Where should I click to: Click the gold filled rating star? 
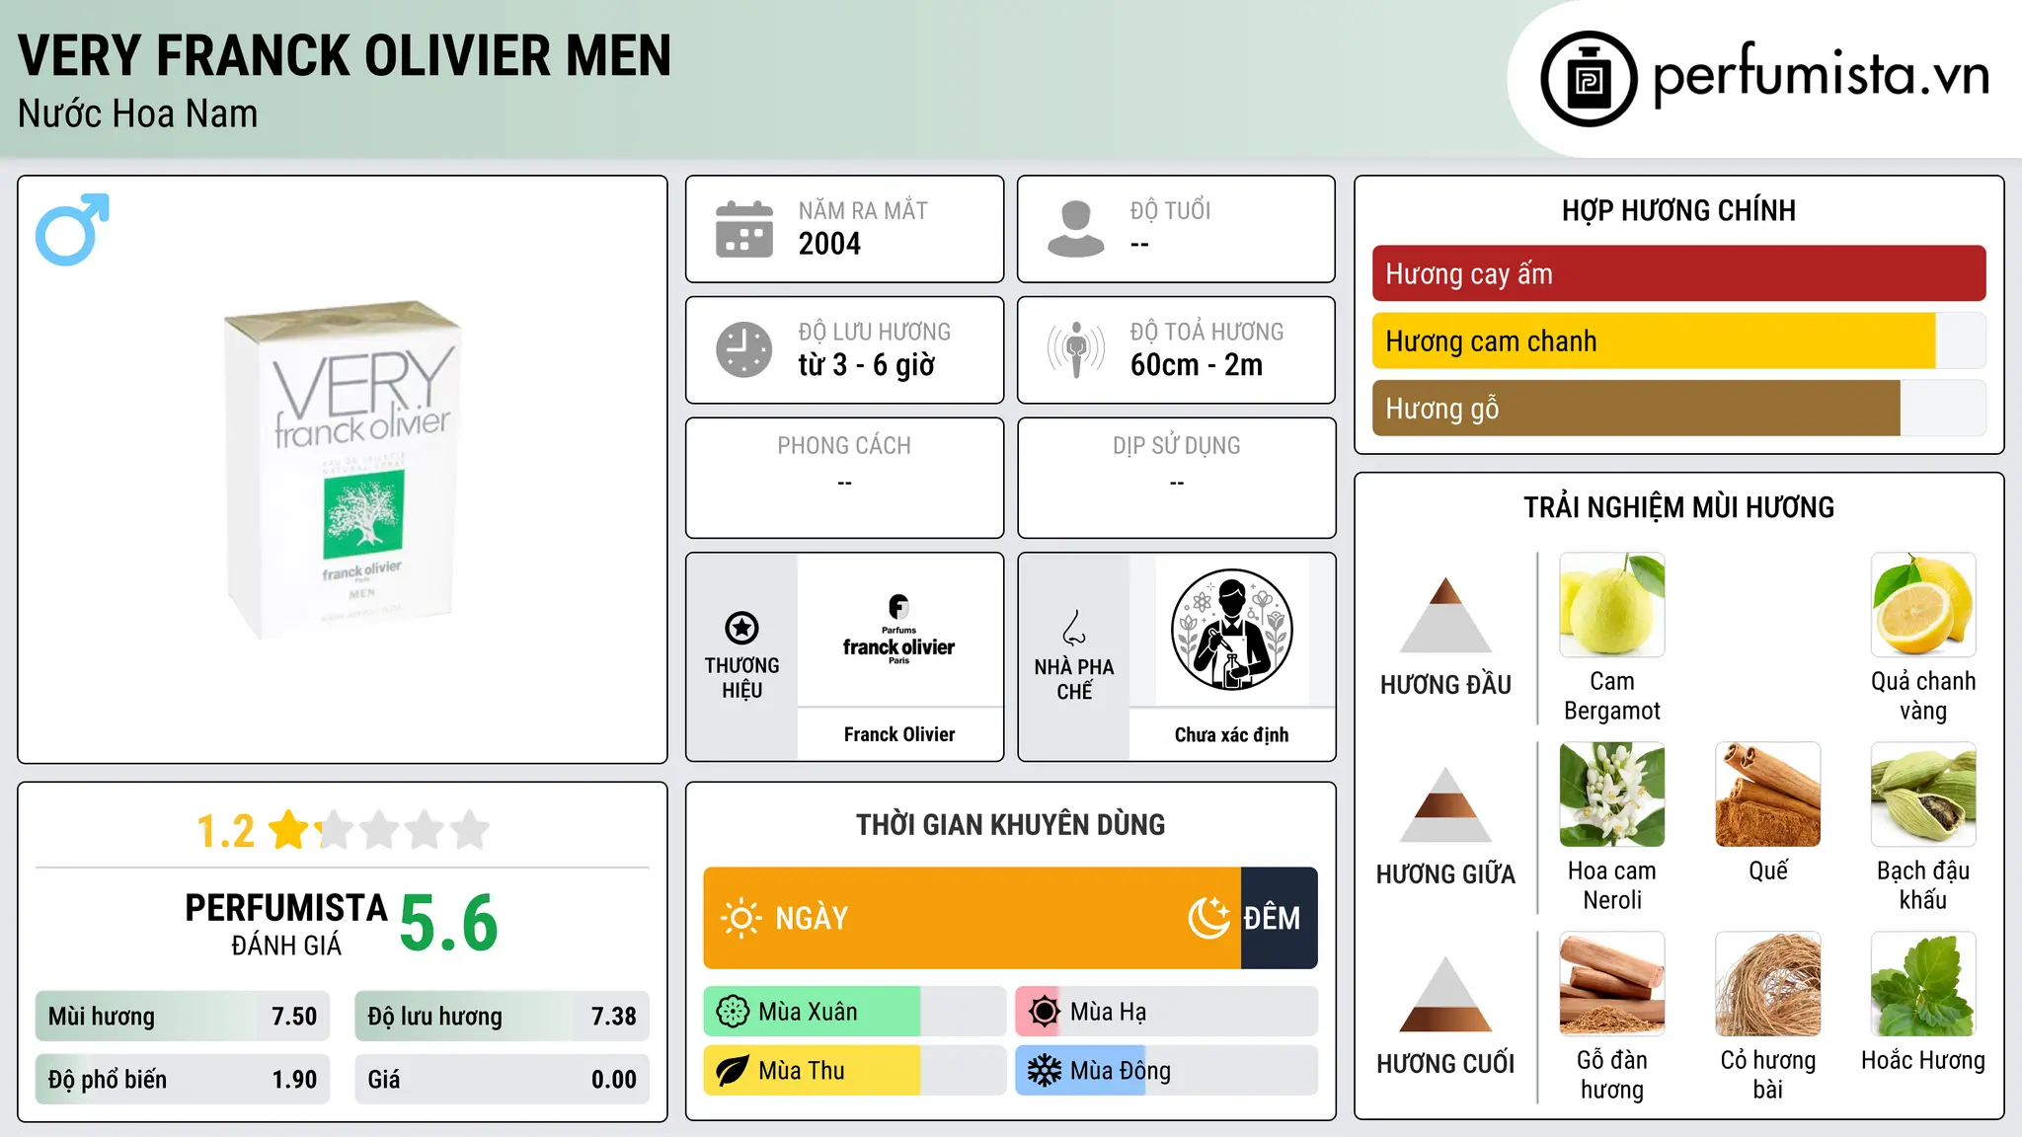click(289, 829)
